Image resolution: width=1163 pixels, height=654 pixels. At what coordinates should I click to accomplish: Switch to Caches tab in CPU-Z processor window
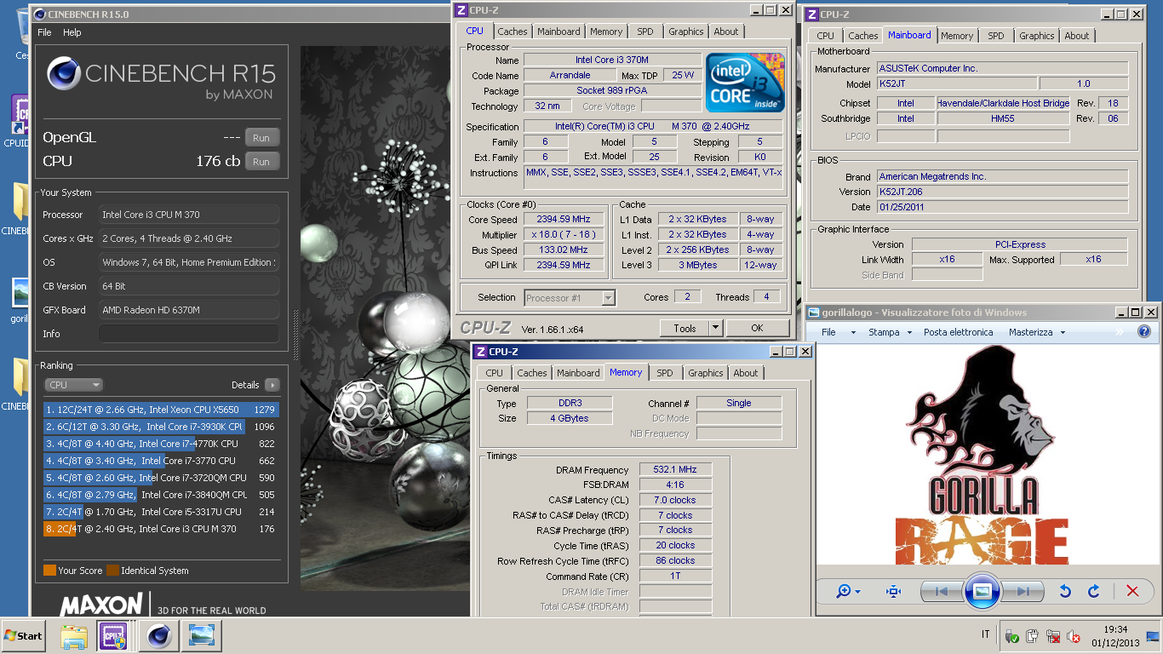click(x=513, y=32)
